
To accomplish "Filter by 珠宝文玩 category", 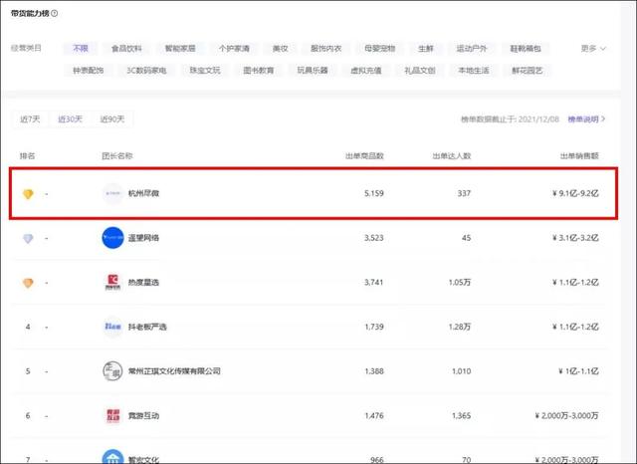I will 205,71.
